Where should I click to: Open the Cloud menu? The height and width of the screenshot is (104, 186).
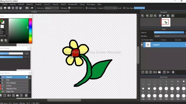(82, 4)
